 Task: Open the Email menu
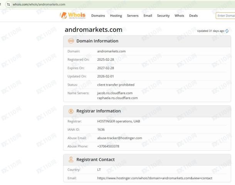(x=148, y=16)
